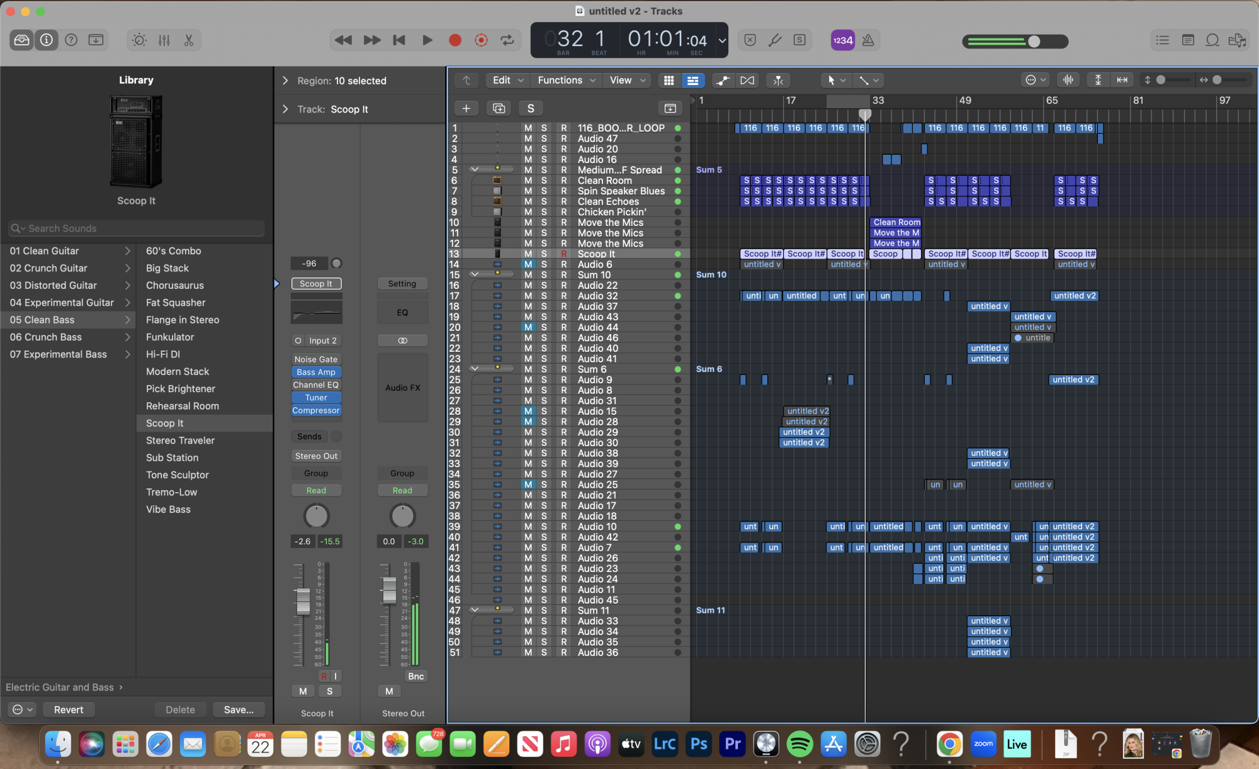Click the red Record button
This screenshot has height=769, width=1259.
(x=454, y=40)
